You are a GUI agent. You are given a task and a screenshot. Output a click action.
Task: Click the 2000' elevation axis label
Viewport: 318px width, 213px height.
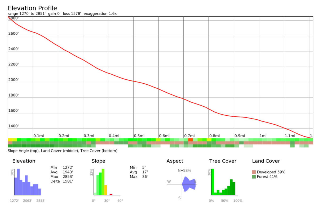pos(13,80)
